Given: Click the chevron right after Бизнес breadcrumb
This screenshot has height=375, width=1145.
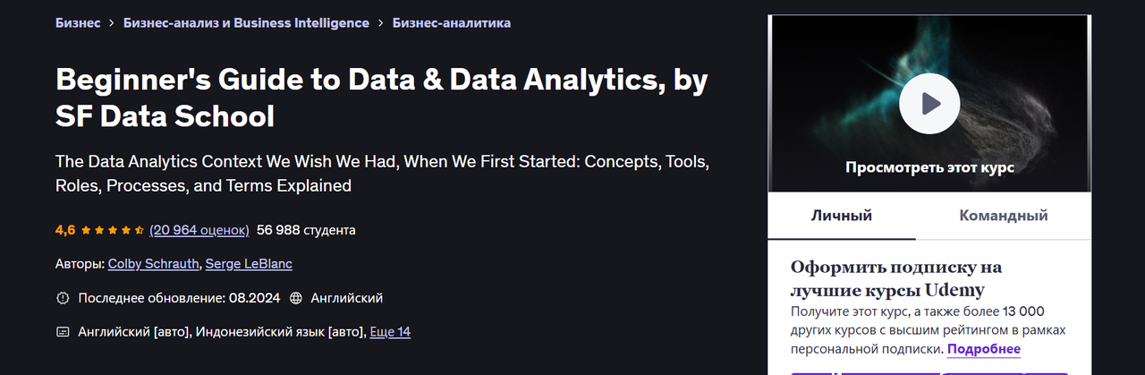Looking at the screenshot, I should (112, 23).
